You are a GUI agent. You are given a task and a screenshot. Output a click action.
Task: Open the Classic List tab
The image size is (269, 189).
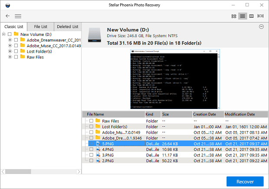[x=14, y=27]
